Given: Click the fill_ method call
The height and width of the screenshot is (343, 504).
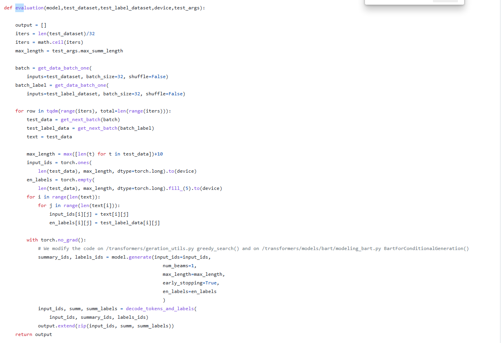Looking at the screenshot, I should pos(175,188).
